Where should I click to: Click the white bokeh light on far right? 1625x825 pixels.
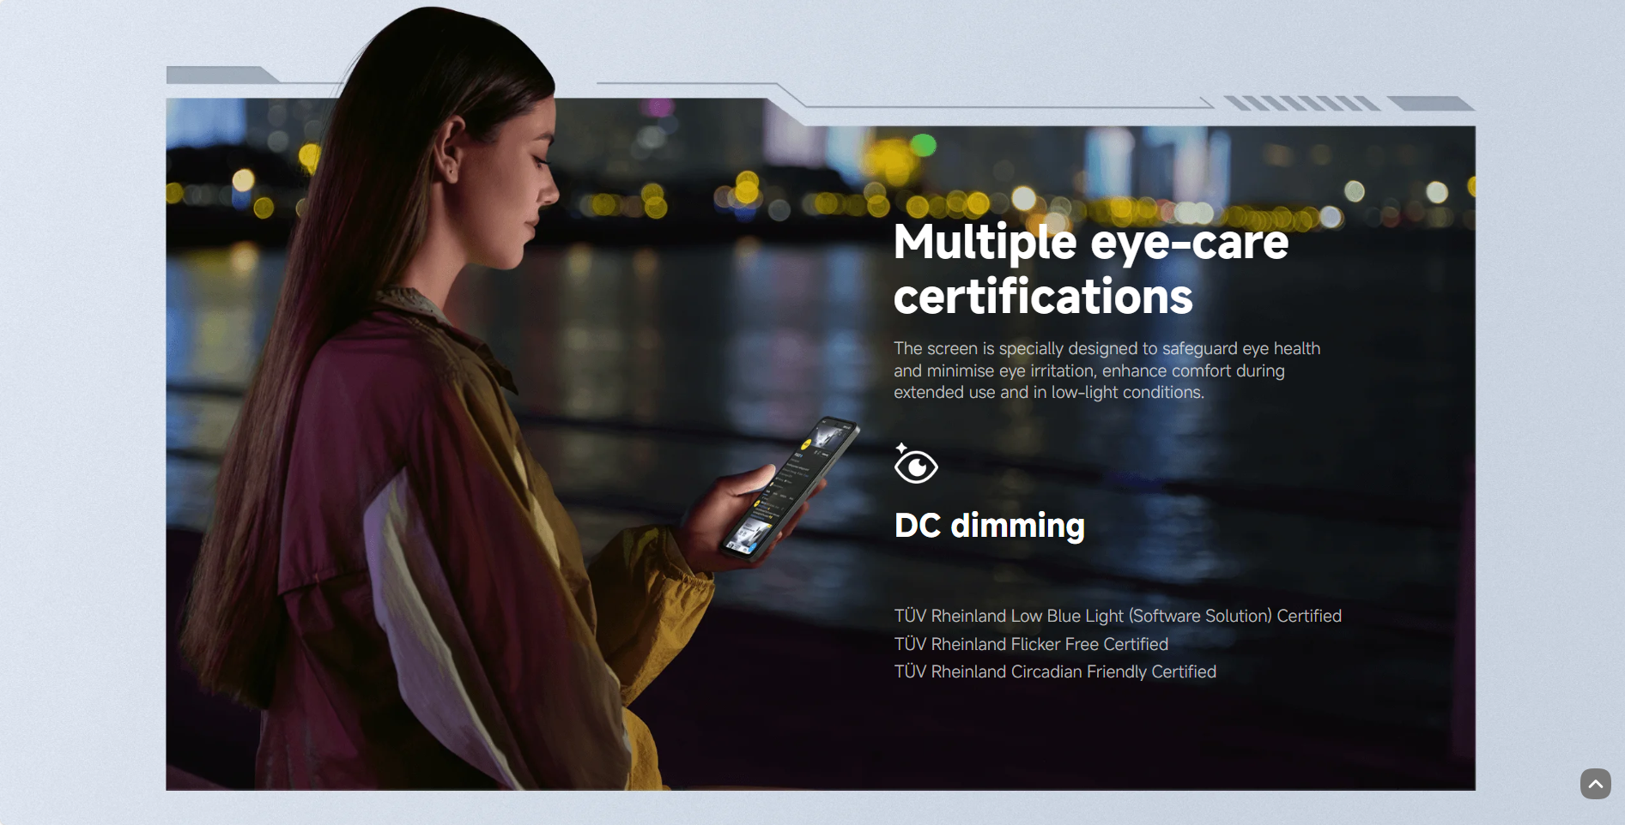point(1437,192)
